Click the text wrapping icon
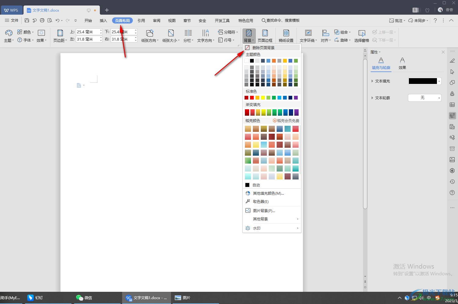The width and height of the screenshot is (458, 304). 308,33
